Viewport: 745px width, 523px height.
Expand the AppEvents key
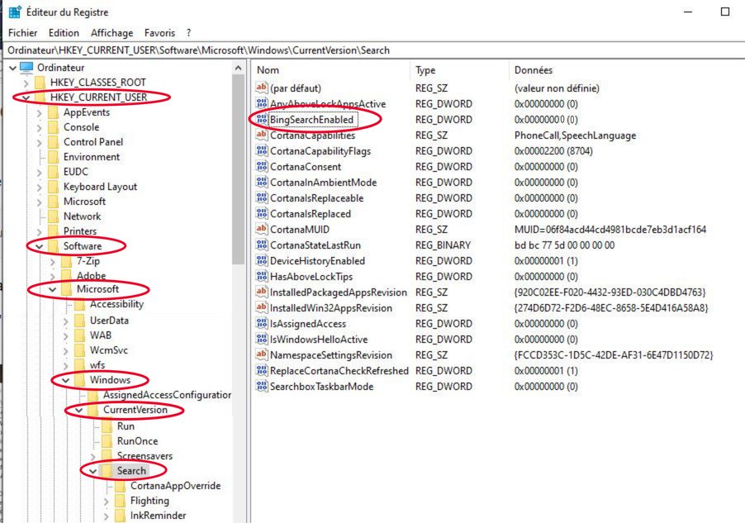tap(39, 112)
